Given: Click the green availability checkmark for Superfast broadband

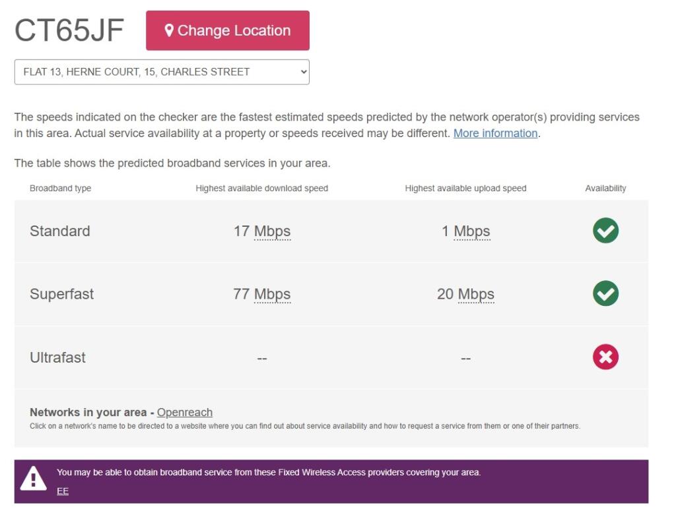Looking at the screenshot, I should 605,293.
